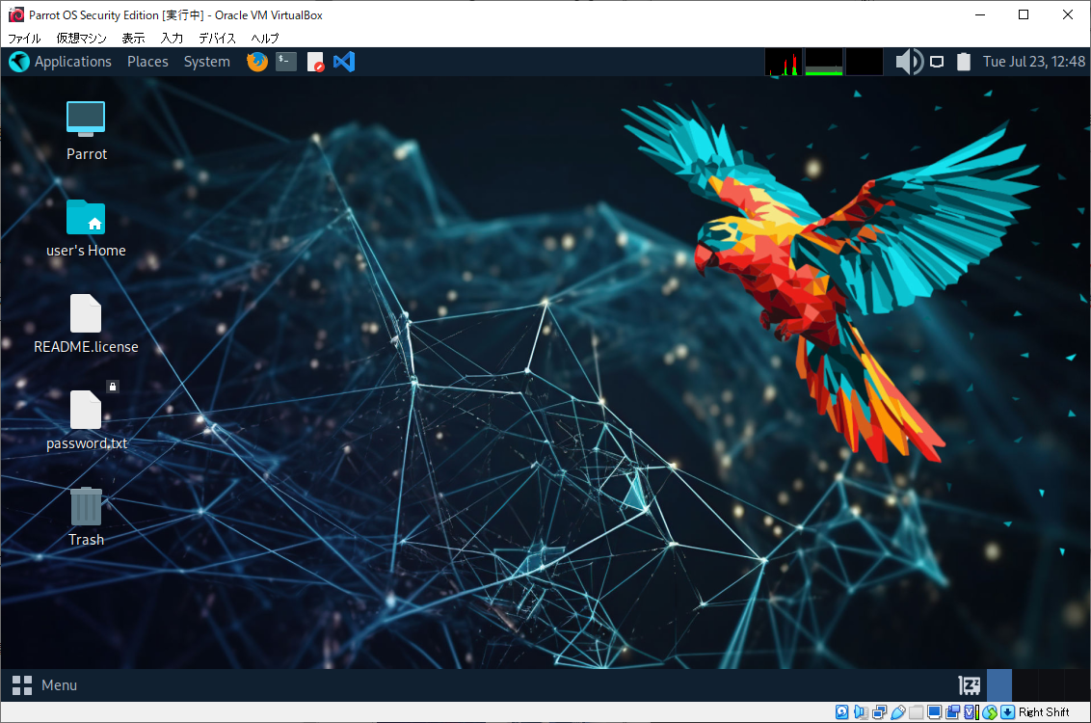Image resolution: width=1091 pixels, height=723 pixels.
Task: Click the VirtualBox audio status indicator
Action: (x=861, y=711)
